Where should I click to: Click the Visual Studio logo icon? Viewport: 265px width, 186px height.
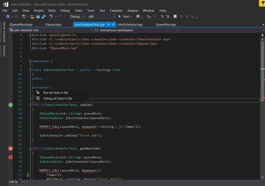tap(6, 4)
